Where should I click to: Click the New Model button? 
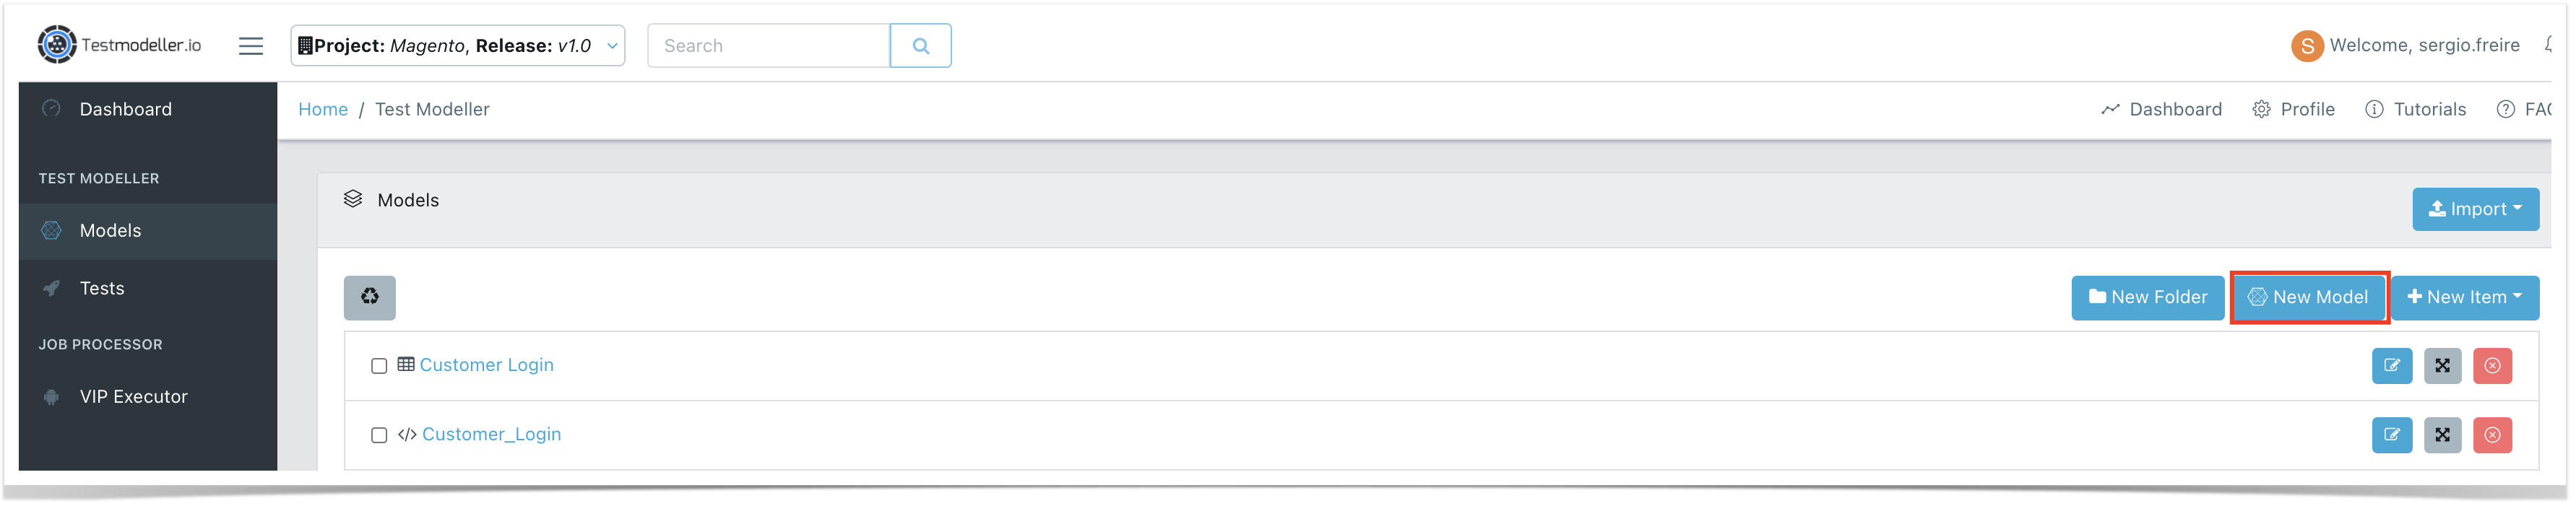2308,297
